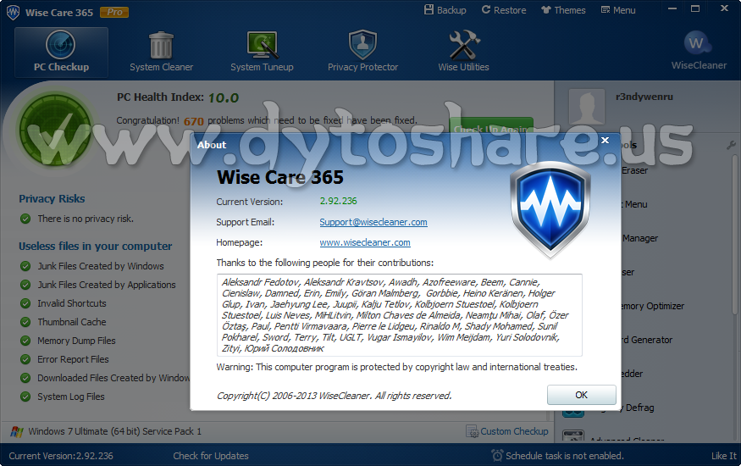Click Backup in the title bar
The image size is (741, 466).
click(445, 10)
